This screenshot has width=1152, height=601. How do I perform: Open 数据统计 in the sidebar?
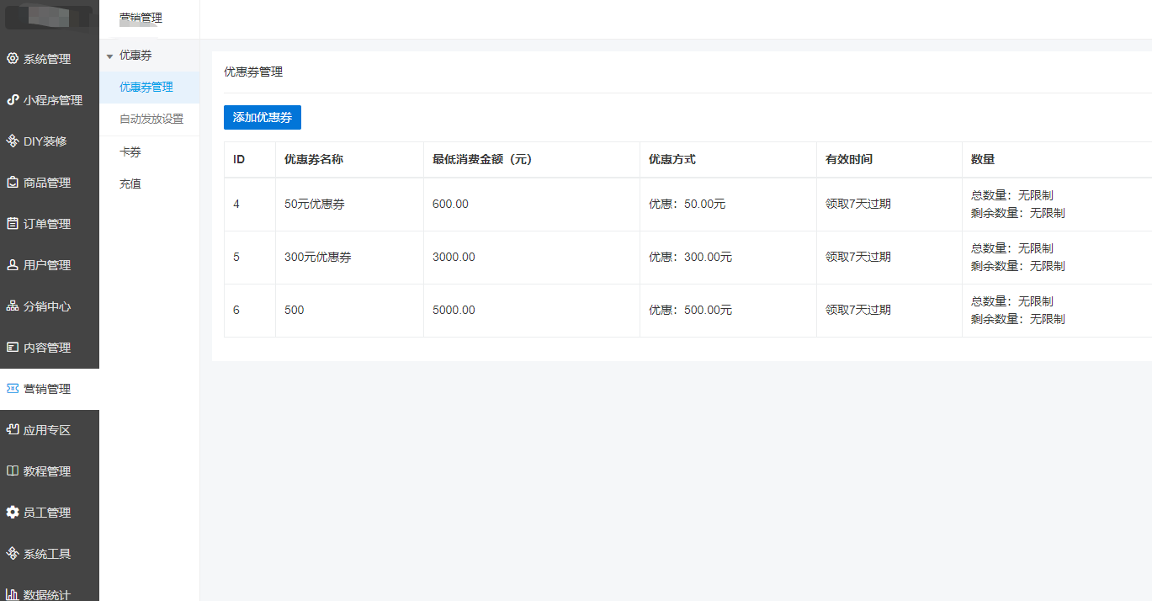tap(49, 593)
